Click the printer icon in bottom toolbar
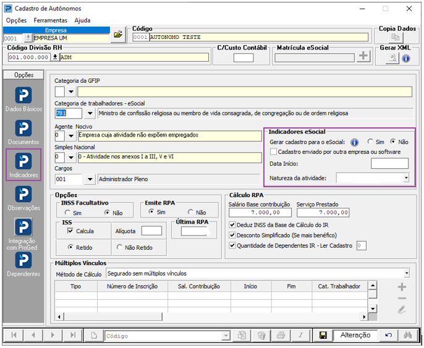 [281, 336]
